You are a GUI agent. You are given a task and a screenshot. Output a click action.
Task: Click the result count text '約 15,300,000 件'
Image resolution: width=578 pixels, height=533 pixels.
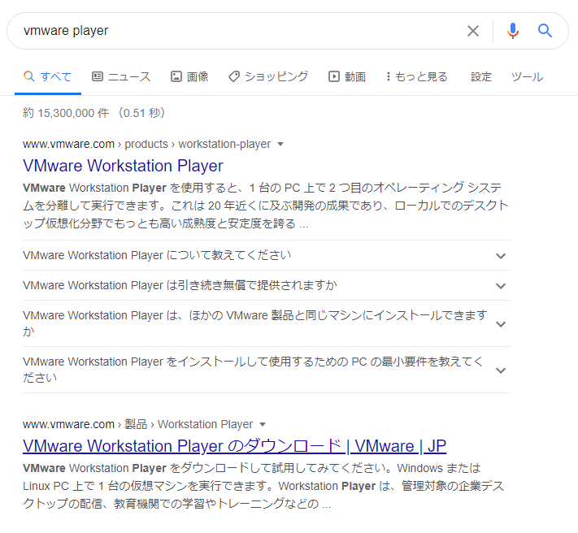pos(66,113)
